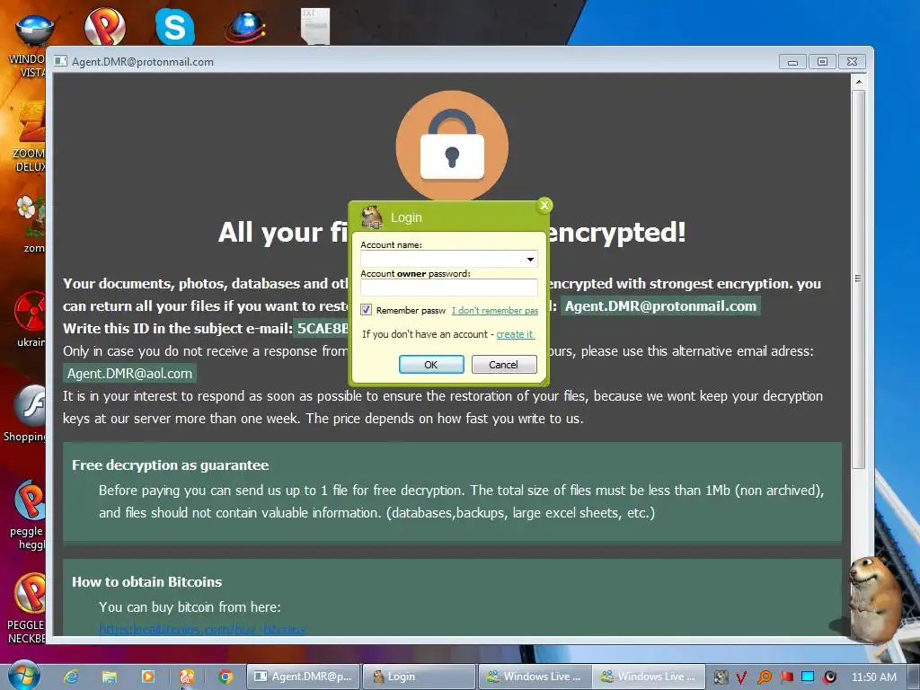Click I don't remember password link
The image size is (920, 690).
point(495,310)
